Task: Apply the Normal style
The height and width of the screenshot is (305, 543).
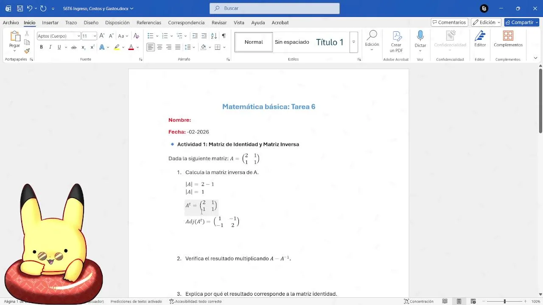Action: [254, 42]
